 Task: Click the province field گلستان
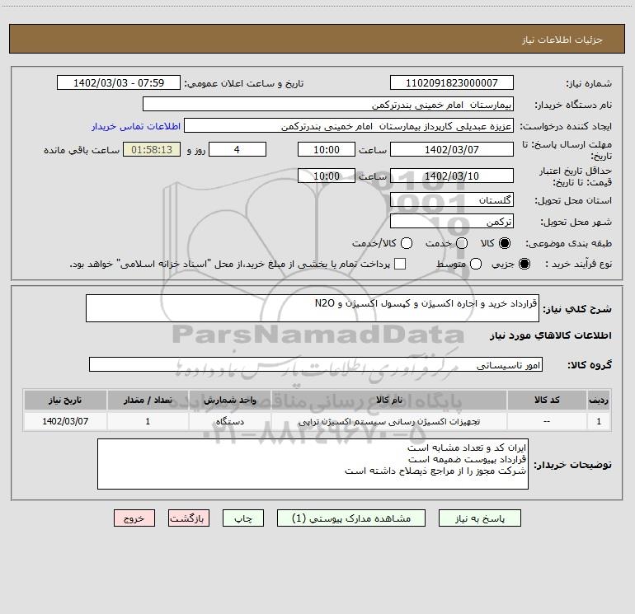[452, 200]
